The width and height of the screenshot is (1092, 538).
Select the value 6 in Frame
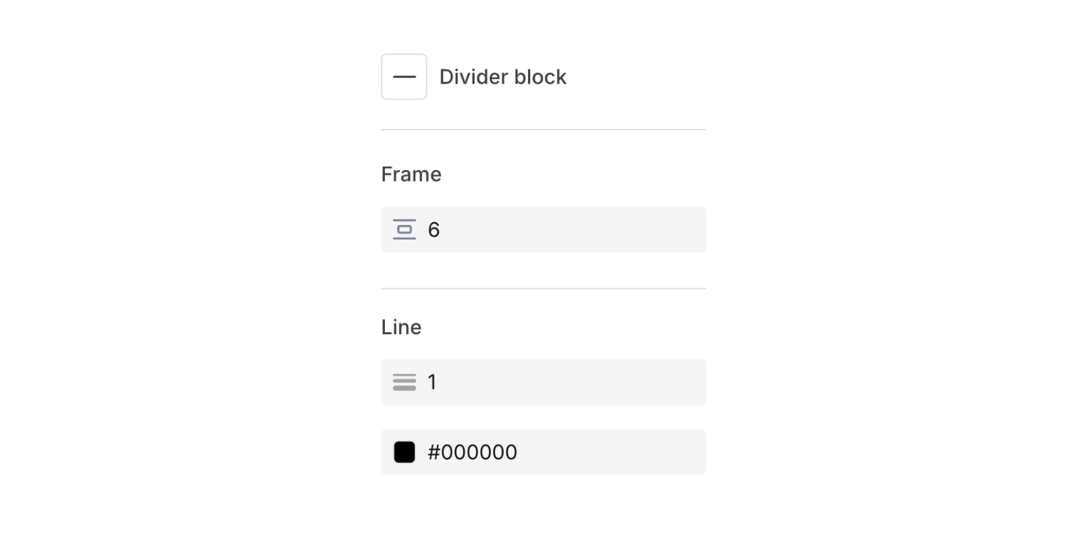434,229
